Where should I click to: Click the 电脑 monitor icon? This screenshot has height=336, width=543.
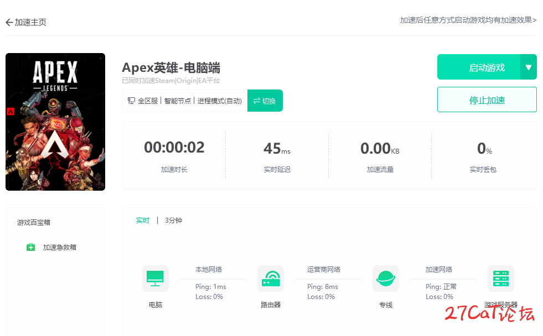click(155, 279)
